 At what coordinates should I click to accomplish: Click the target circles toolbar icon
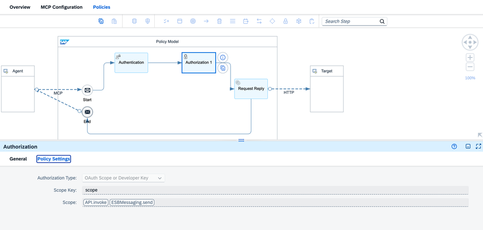193,21
